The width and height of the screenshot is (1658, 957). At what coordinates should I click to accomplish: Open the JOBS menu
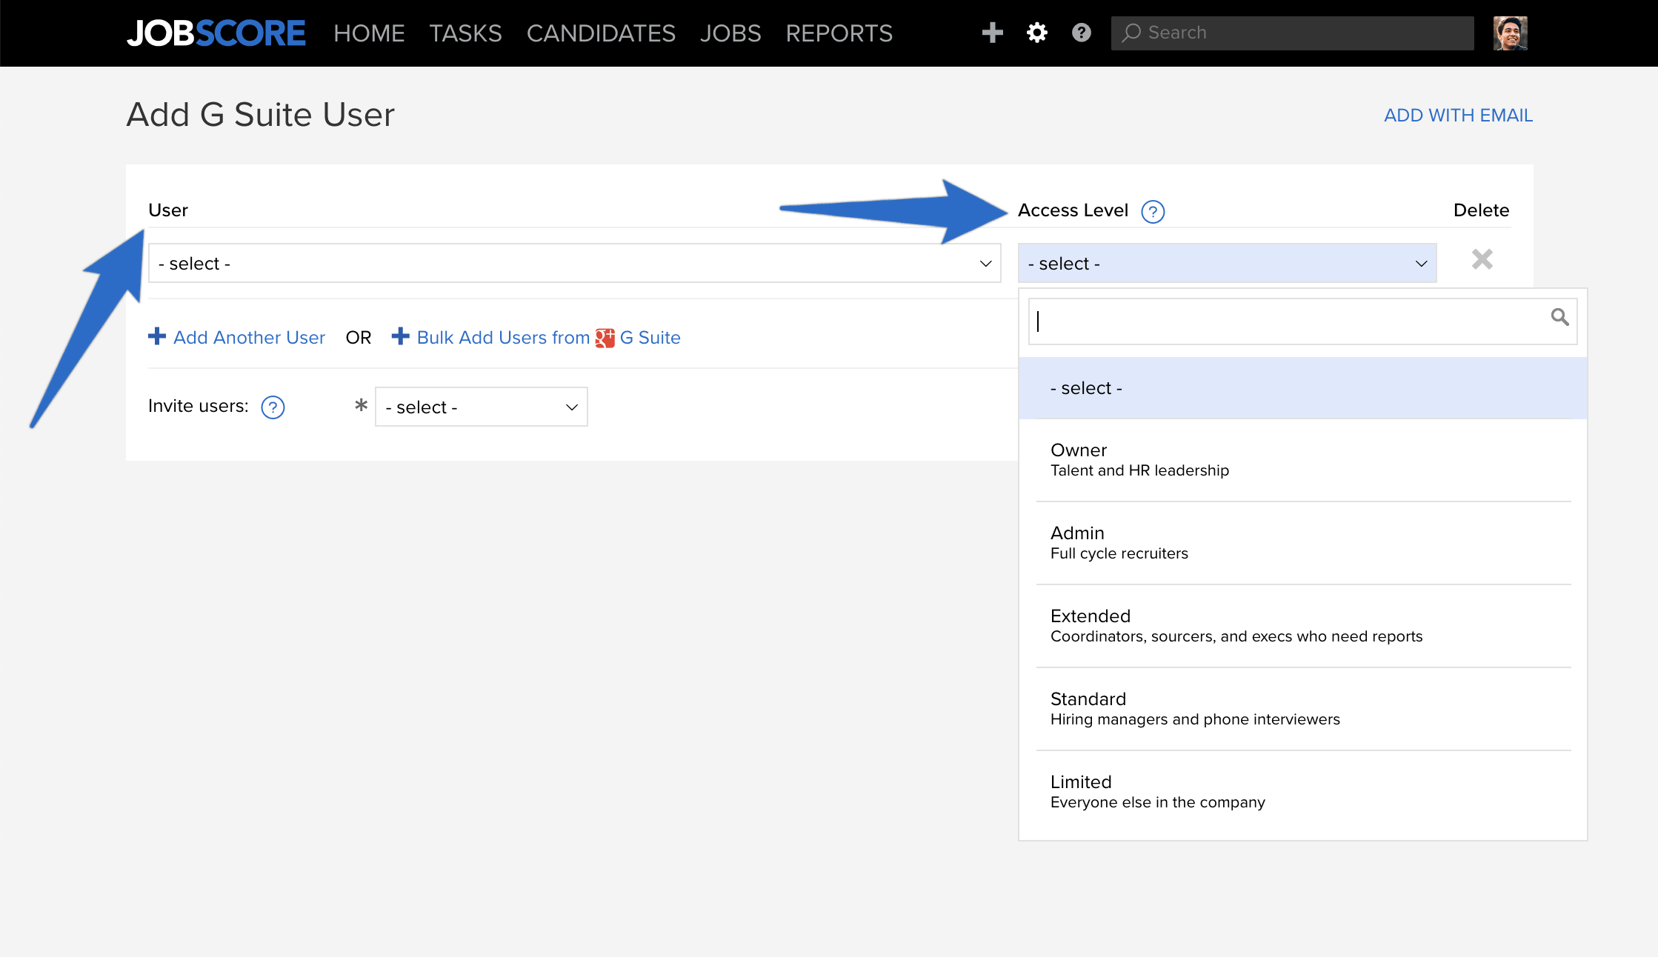click(730, 33)
